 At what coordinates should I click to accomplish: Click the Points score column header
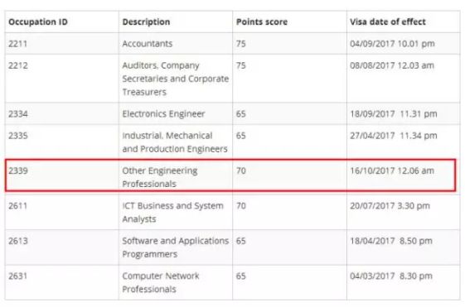pos(262,22)
